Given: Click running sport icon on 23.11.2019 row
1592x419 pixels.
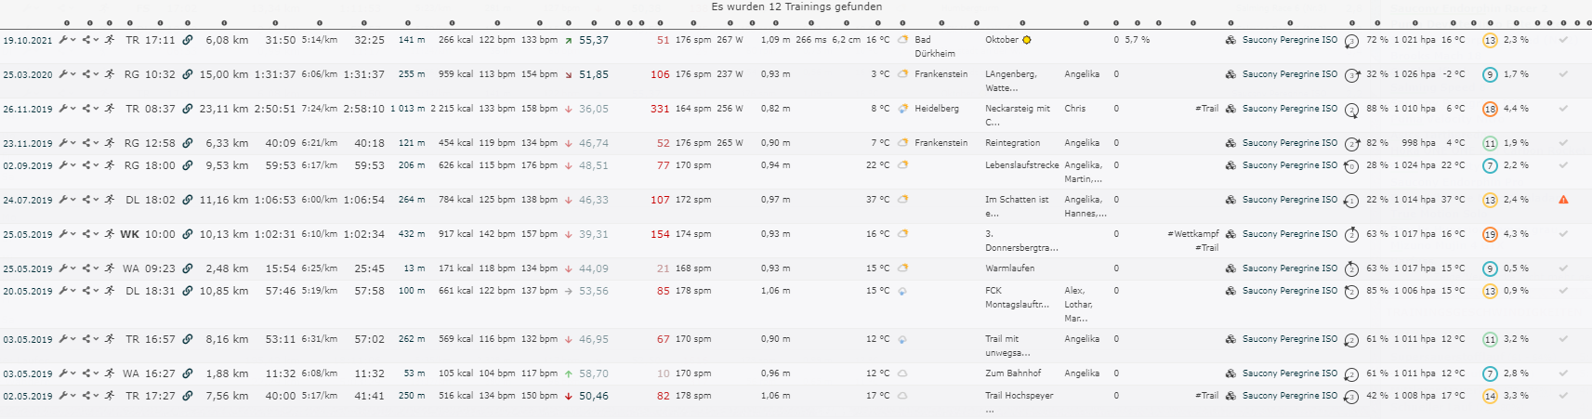Looking at the screenshot, I should [110, 143].
